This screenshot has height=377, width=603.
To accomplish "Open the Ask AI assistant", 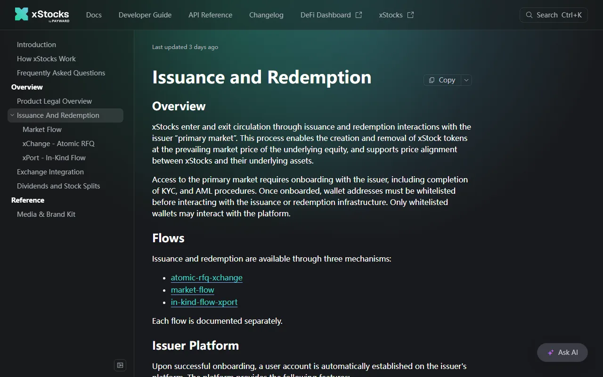I will click(562, 352).
